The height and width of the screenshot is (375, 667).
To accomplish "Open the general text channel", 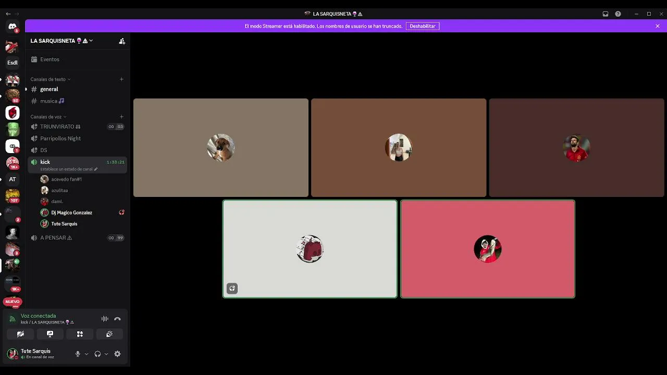I will 78,89.
